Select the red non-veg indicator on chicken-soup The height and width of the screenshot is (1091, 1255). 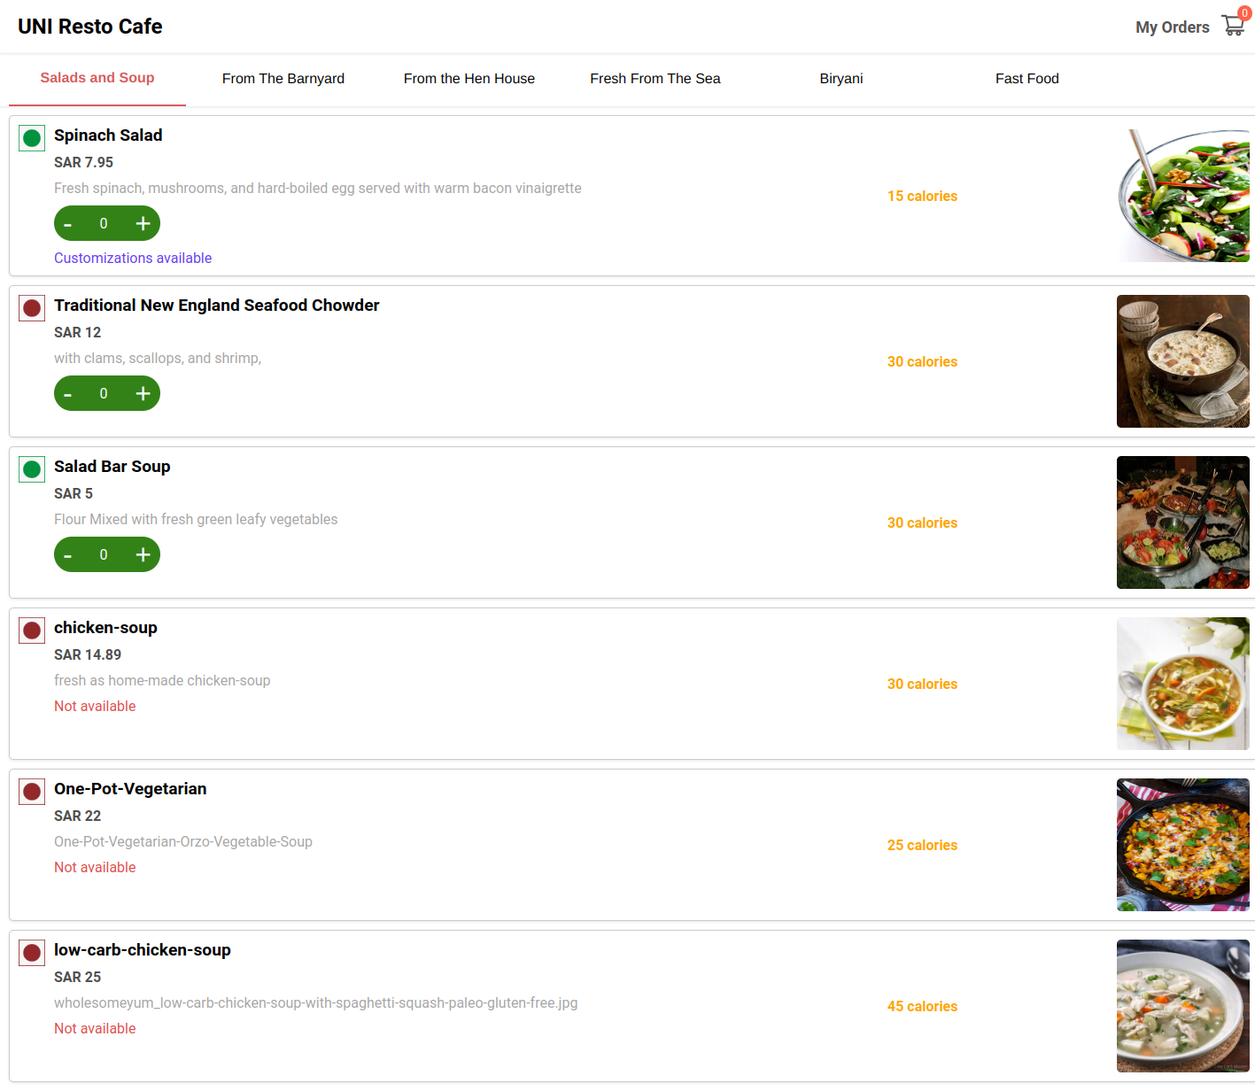click(32, 631)
